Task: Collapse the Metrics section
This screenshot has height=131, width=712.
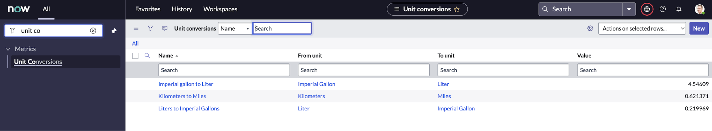Action: coord(8,49)
